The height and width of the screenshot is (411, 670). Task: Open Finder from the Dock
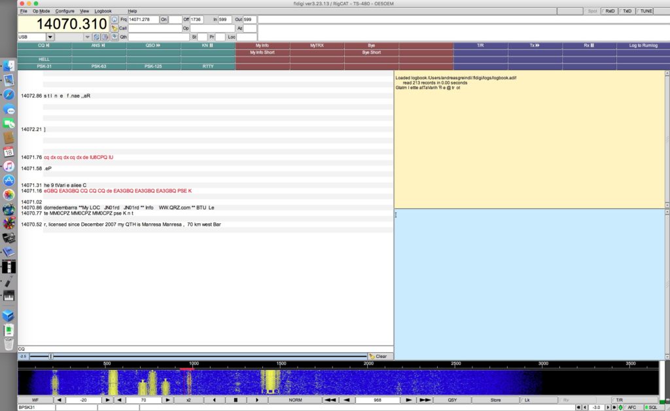[9, 66]
